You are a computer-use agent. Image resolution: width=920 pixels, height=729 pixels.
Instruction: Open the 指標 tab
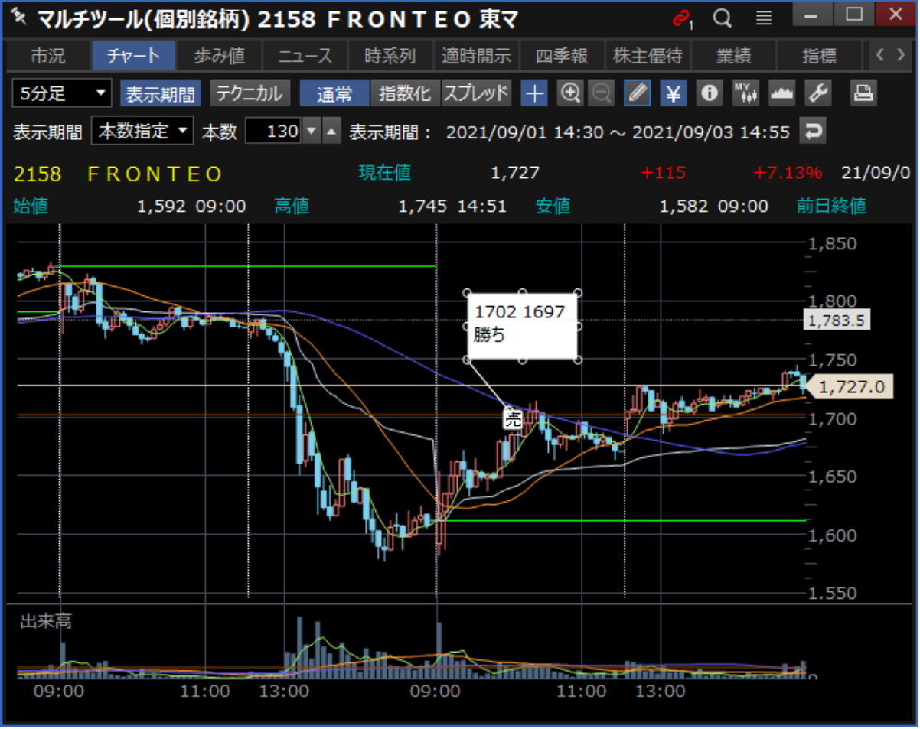[820, 56]
